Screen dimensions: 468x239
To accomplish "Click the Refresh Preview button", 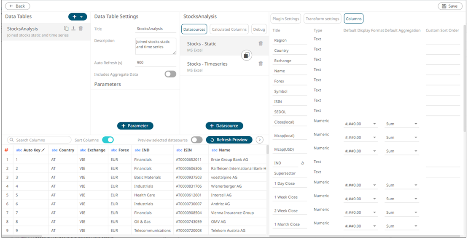I will pyautogui.click(x=229, y=140).
